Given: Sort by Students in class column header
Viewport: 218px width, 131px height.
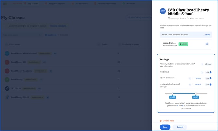Looking at the screenshot, I should click(x=130, y=44).
